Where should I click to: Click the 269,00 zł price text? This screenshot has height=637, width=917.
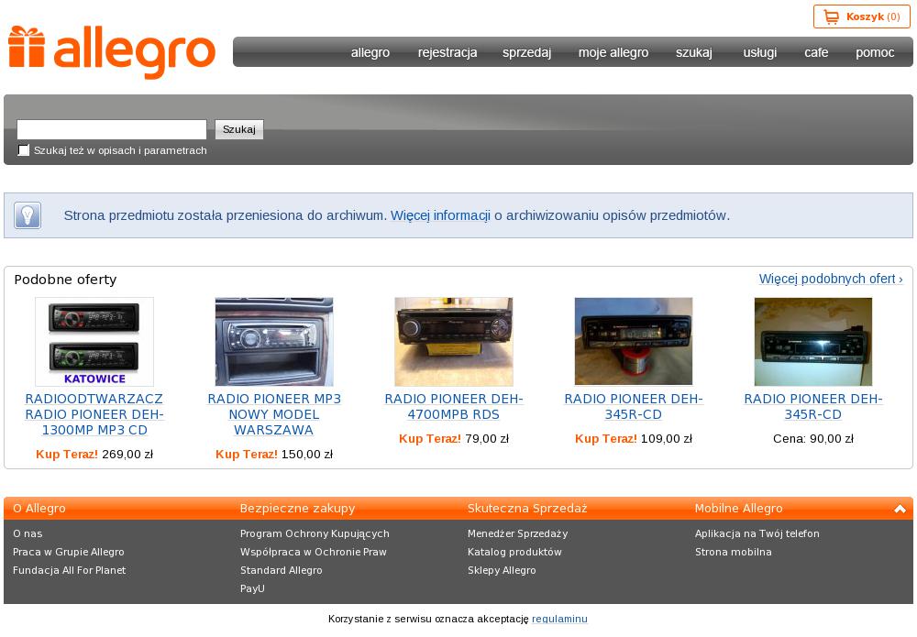coord(127,455)
